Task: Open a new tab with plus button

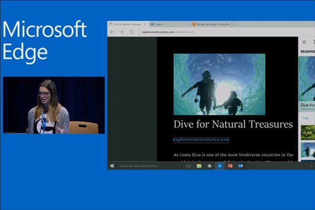Action: (235, 24)
